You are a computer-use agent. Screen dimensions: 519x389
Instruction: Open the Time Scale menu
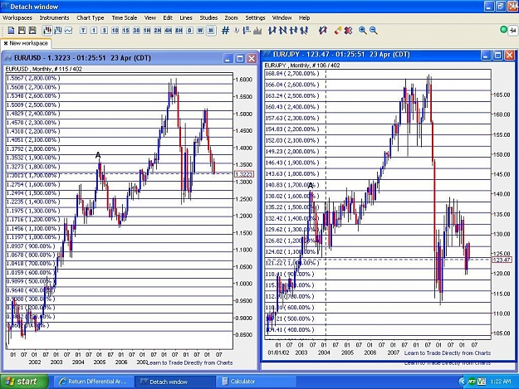(x=124, y=18)
